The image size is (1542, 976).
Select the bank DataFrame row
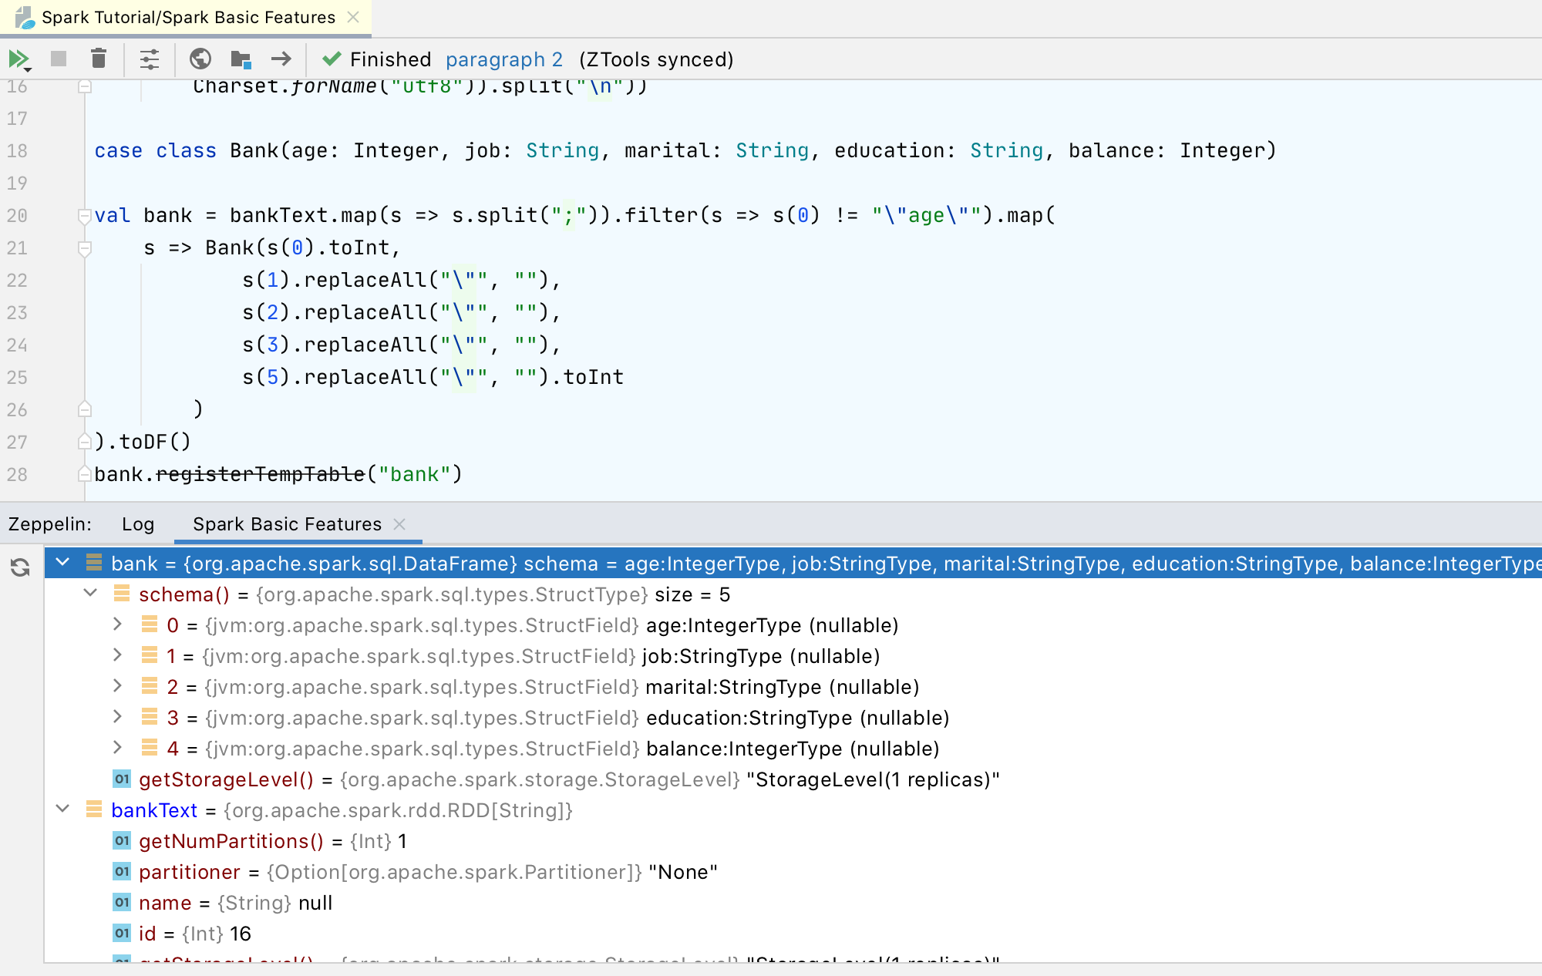tap(793, 564)
